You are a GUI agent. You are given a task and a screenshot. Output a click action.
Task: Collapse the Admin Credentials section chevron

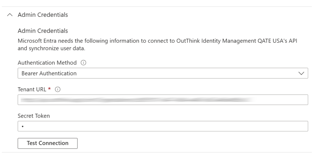(10, 15)
